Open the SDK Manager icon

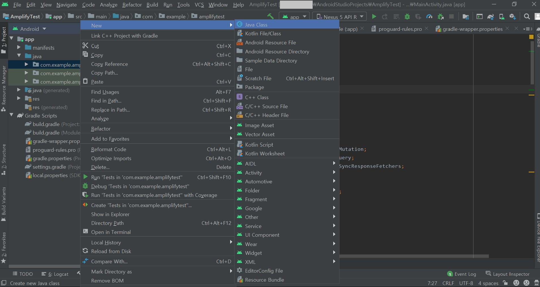513,16
